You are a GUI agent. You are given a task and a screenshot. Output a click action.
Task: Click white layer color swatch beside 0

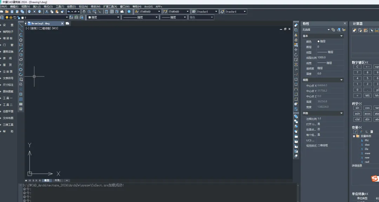(x=22, y=18)
